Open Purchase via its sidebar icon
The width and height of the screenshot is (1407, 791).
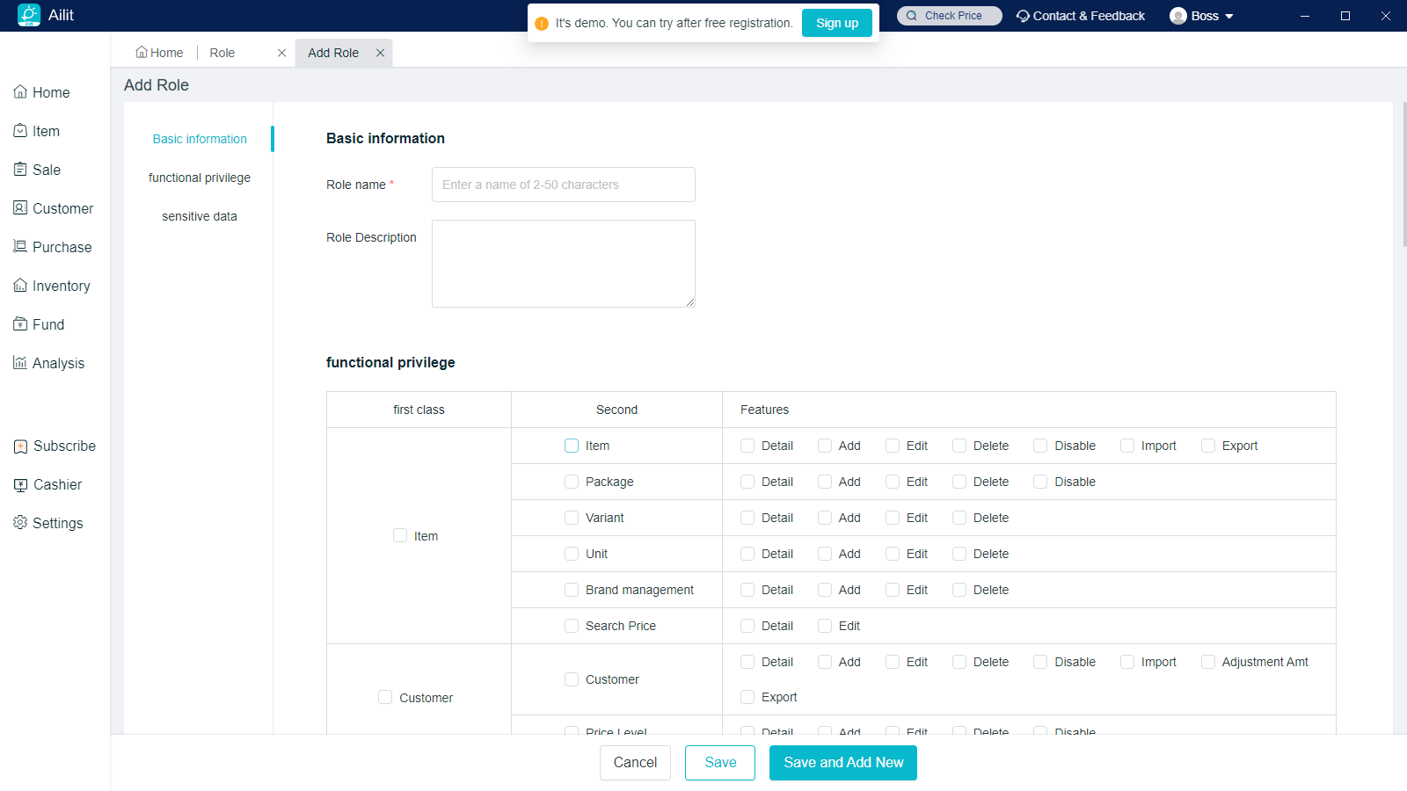click(20, 247)
